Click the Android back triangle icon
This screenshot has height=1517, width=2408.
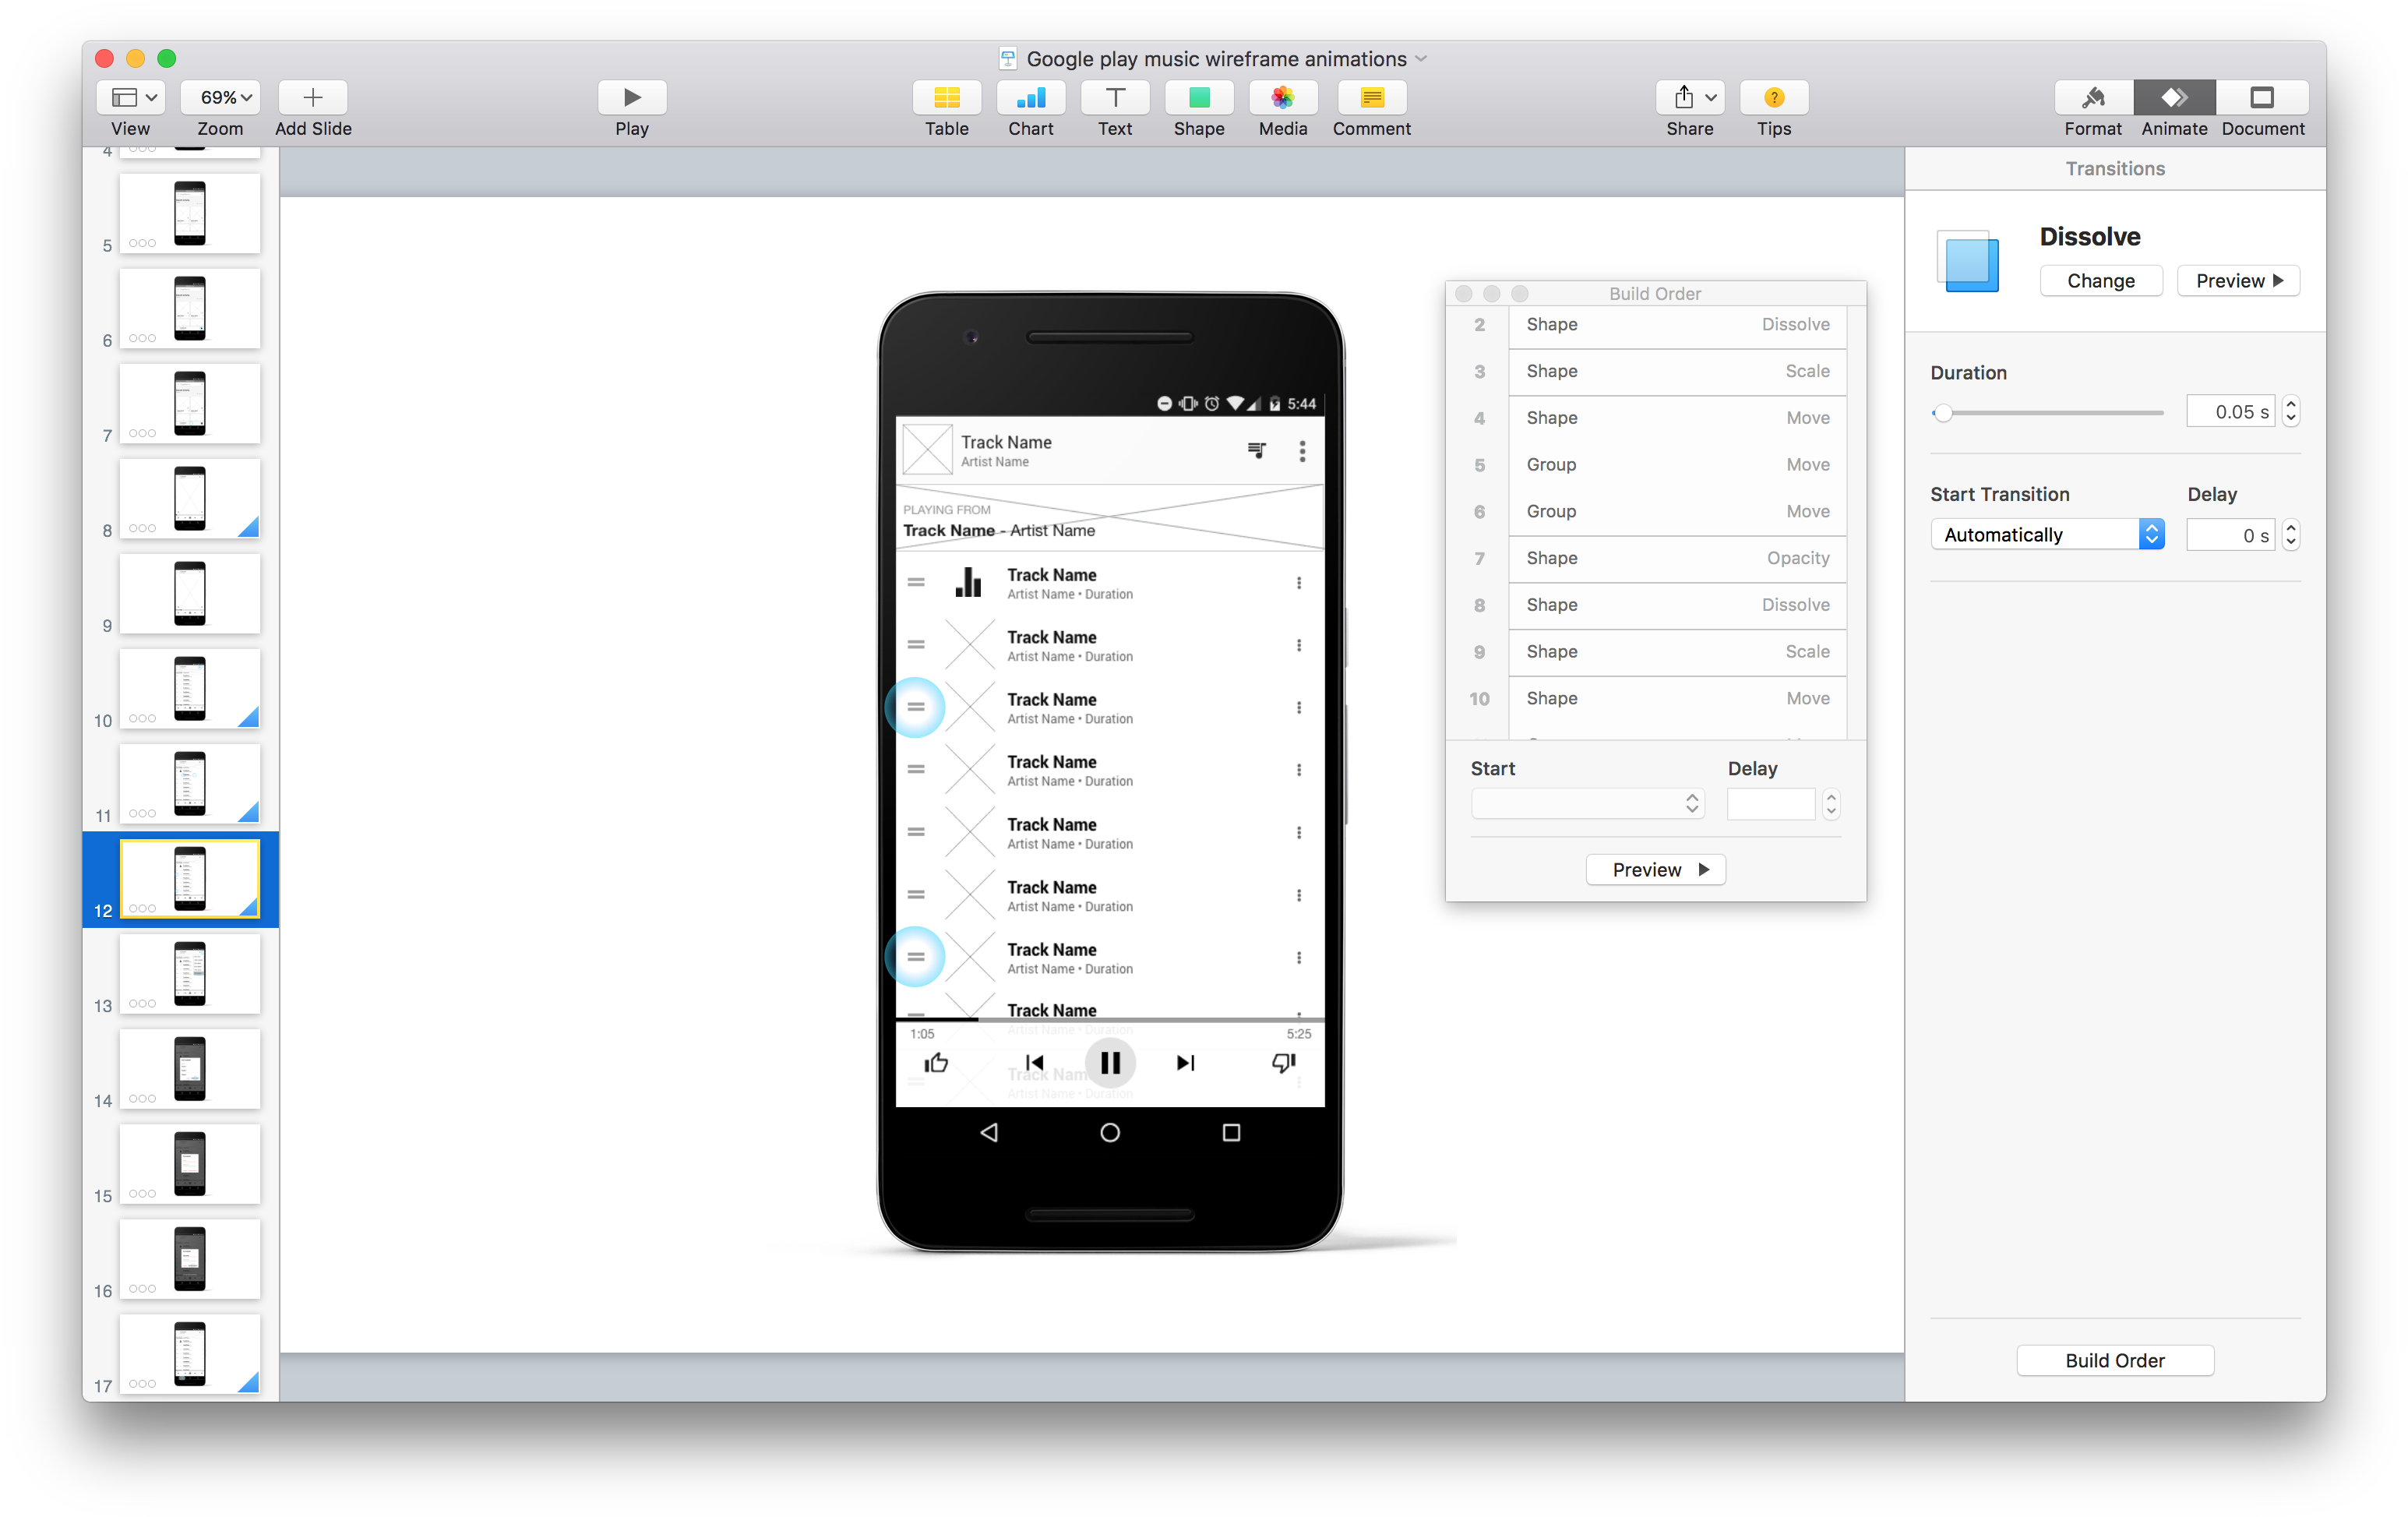tap(989, 1132)
